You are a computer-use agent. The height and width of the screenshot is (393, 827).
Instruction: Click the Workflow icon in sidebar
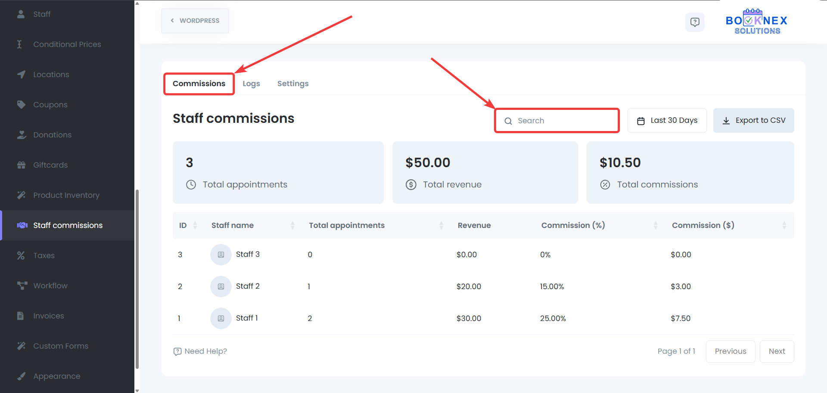[22, 286]
